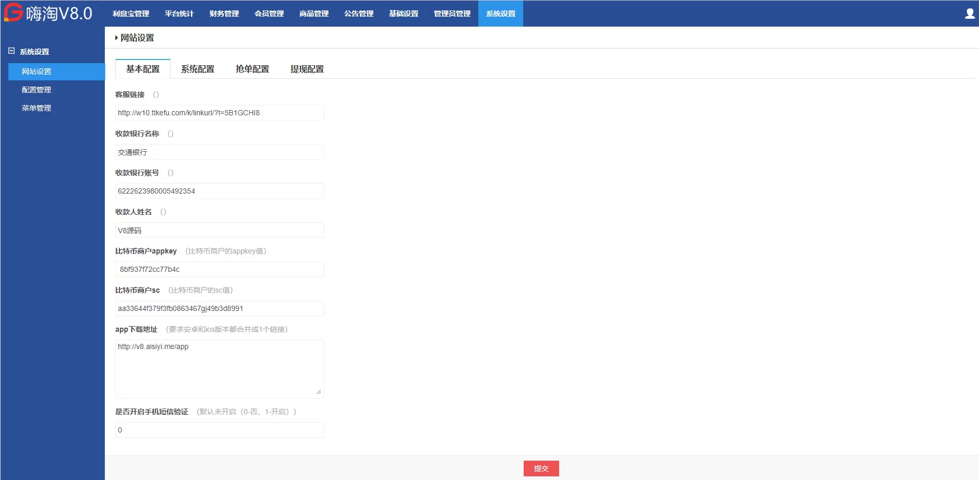Open 利息宝管理 in top navigation
Image resolution: width=979 pixels, height=480 pixels.
click(x=131, y=14)
